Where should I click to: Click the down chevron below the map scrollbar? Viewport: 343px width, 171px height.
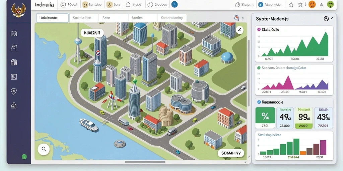coord(249,157)
